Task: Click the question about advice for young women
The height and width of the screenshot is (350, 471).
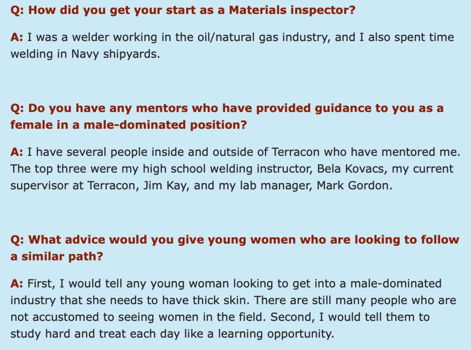Action: click(235, 248)
